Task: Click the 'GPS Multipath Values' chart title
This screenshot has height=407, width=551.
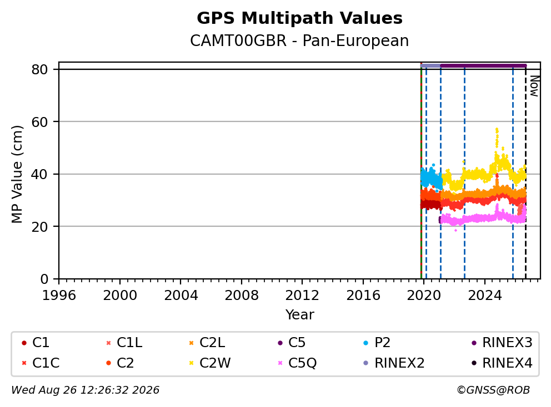Action: pos(299,18)
